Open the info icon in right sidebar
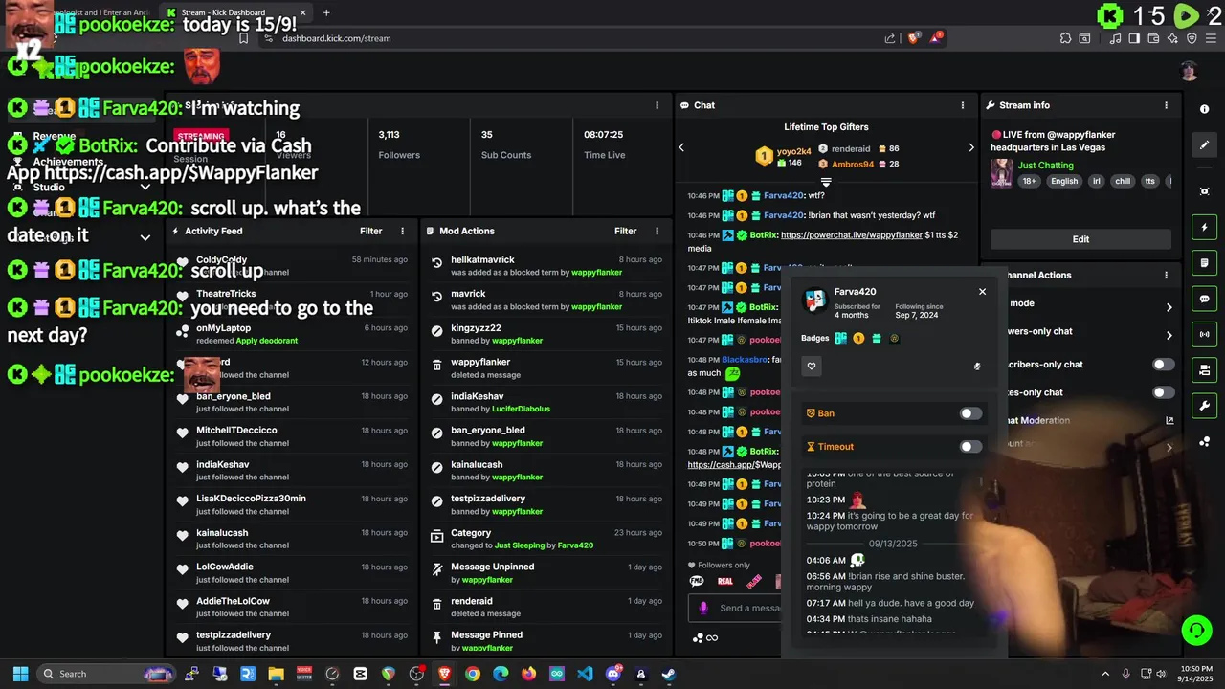The image size is (1225, 689). pos(1204,109)
